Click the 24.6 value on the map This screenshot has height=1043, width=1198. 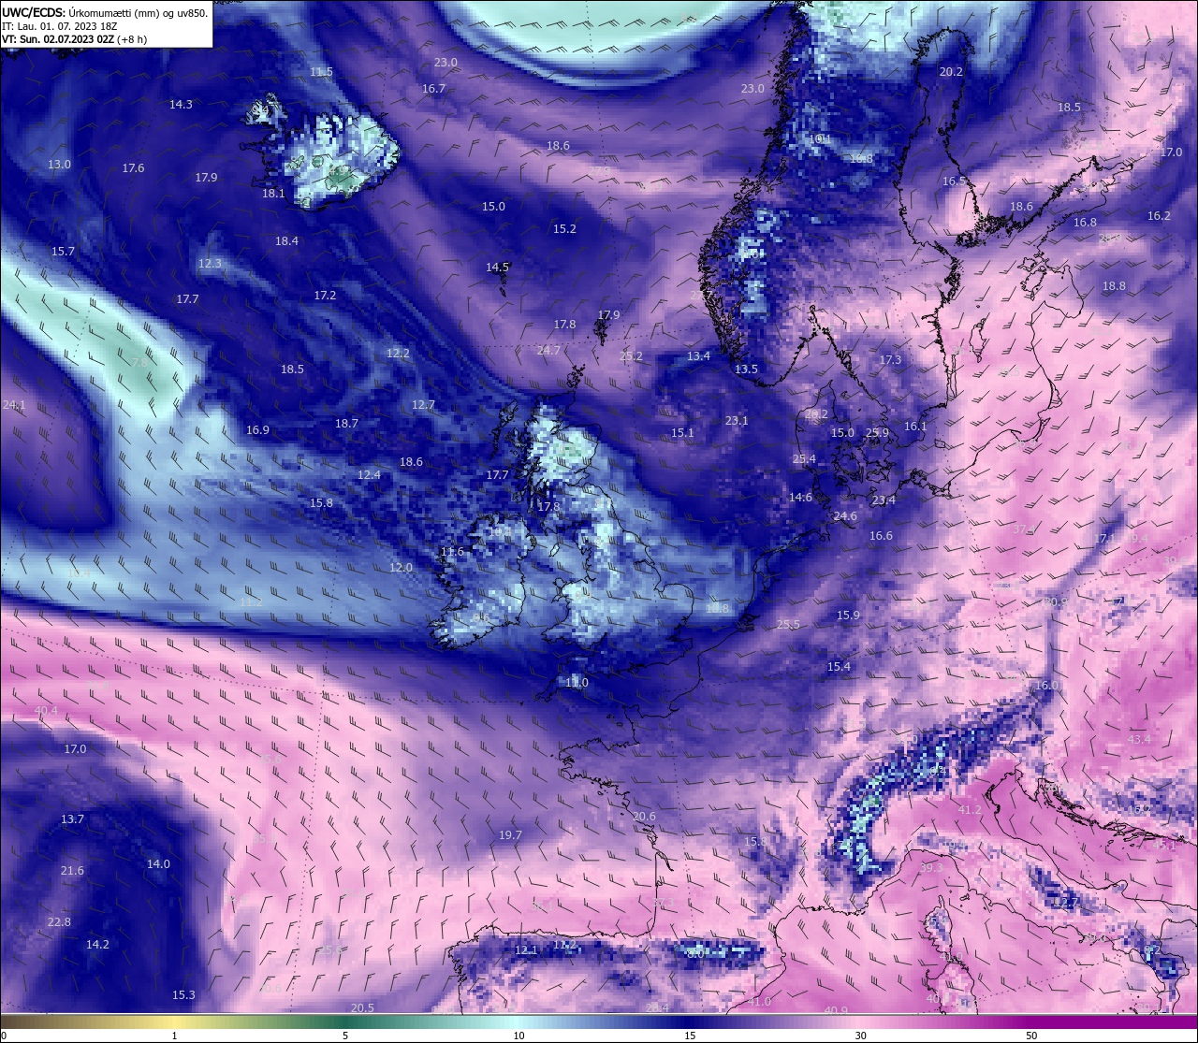845,515
